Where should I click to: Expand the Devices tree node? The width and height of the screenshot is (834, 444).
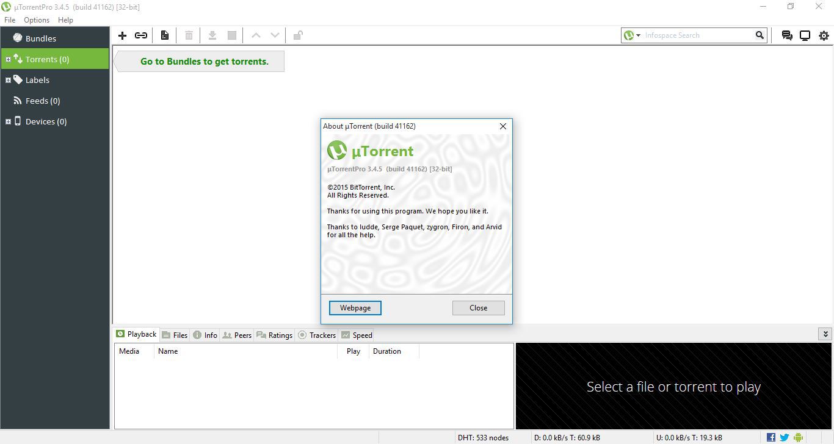(8, 121)
